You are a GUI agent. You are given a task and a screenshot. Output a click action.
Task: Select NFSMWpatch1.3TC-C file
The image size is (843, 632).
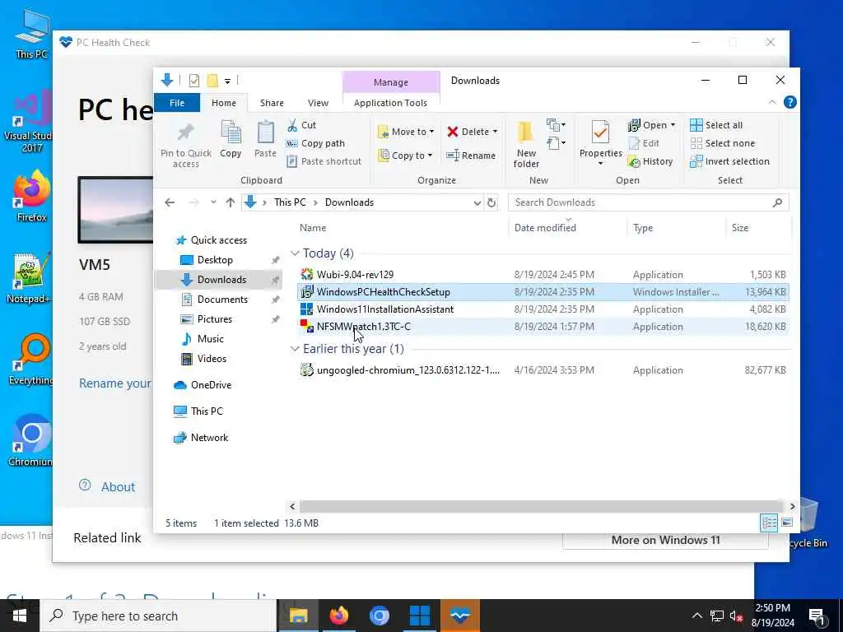click(x=543, y=326)
